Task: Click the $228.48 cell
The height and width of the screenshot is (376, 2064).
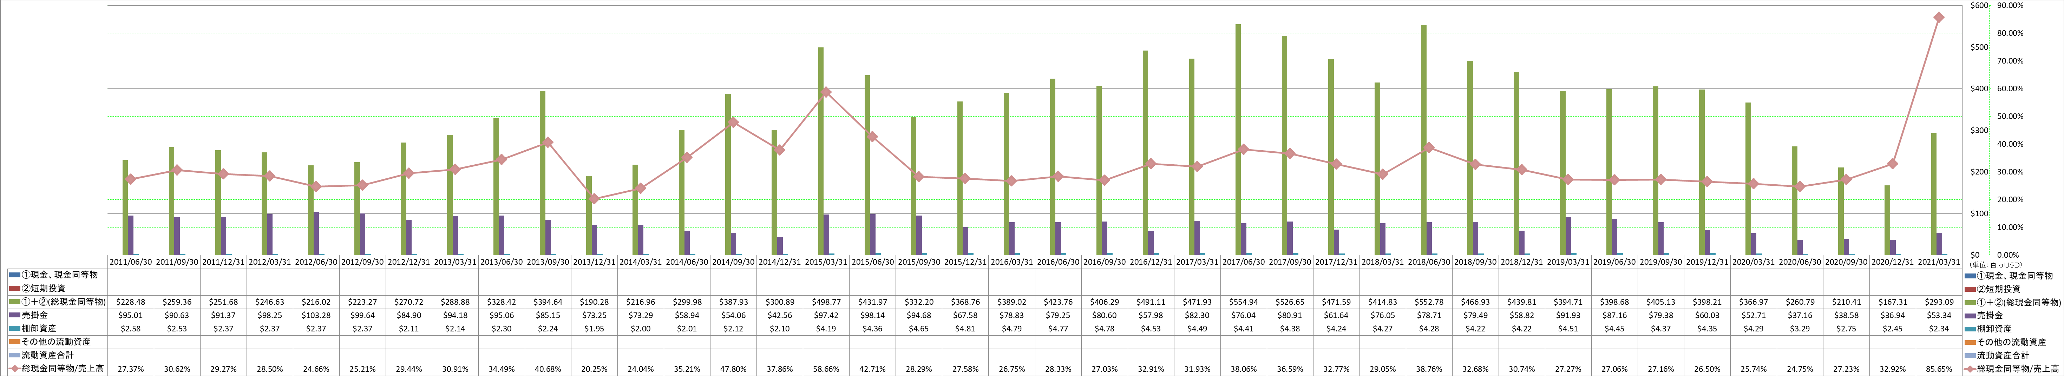Action: (131, 302)
